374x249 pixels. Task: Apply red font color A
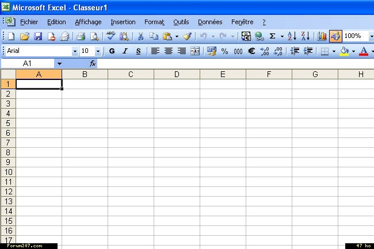click(364, 51)
